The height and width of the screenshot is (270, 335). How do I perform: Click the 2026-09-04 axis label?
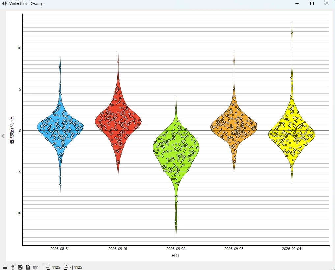coord(292,249)
